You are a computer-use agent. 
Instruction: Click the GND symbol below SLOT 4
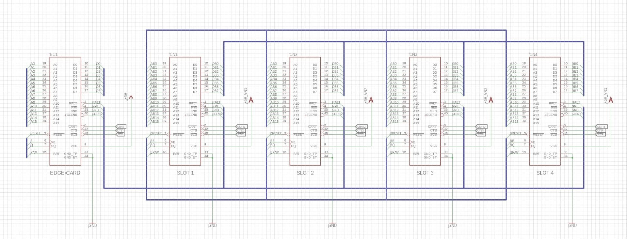point(572,225)
